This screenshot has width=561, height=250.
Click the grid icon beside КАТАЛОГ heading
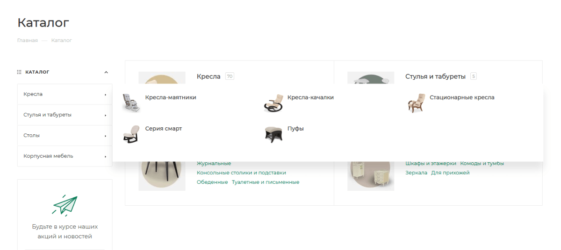19,72
